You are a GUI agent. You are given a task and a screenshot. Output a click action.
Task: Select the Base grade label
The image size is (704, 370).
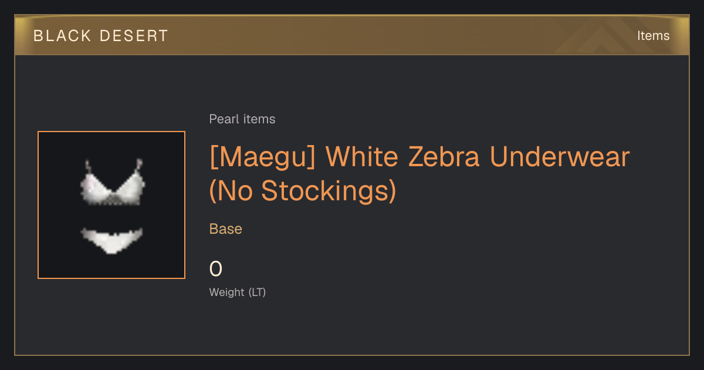(x=226, y=229)
